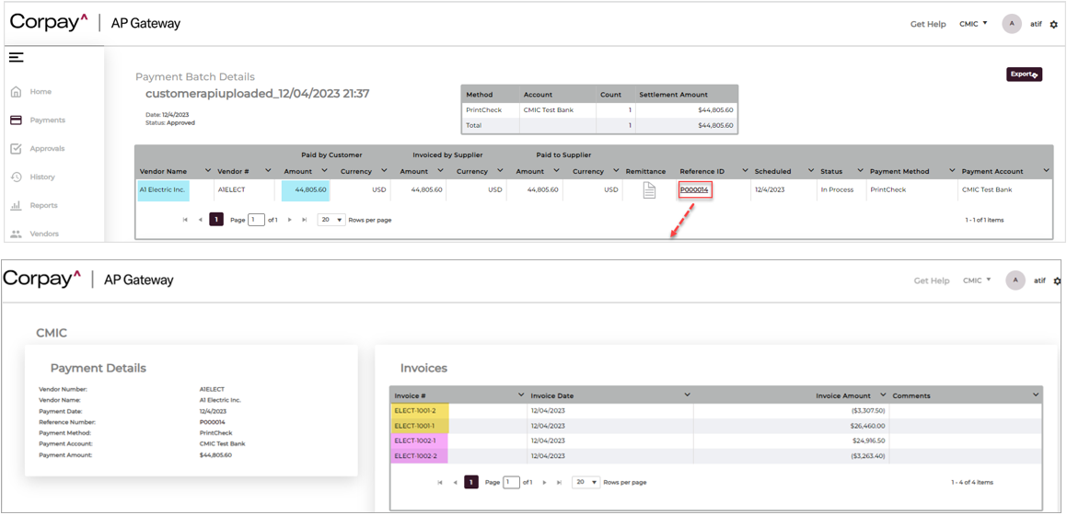Click the Export button

1024,74
